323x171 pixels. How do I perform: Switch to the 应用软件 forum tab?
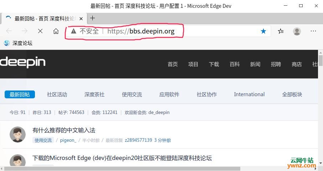pos(169,94)
